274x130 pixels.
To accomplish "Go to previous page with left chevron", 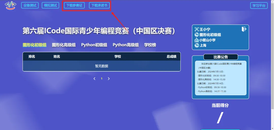I will (95, 79).
